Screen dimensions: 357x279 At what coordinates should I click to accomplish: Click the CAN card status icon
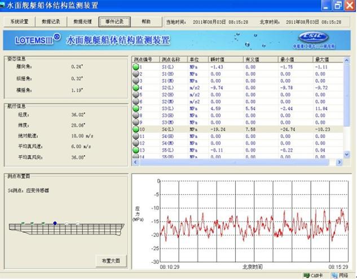pyautogui.click(x=306, y=275)
